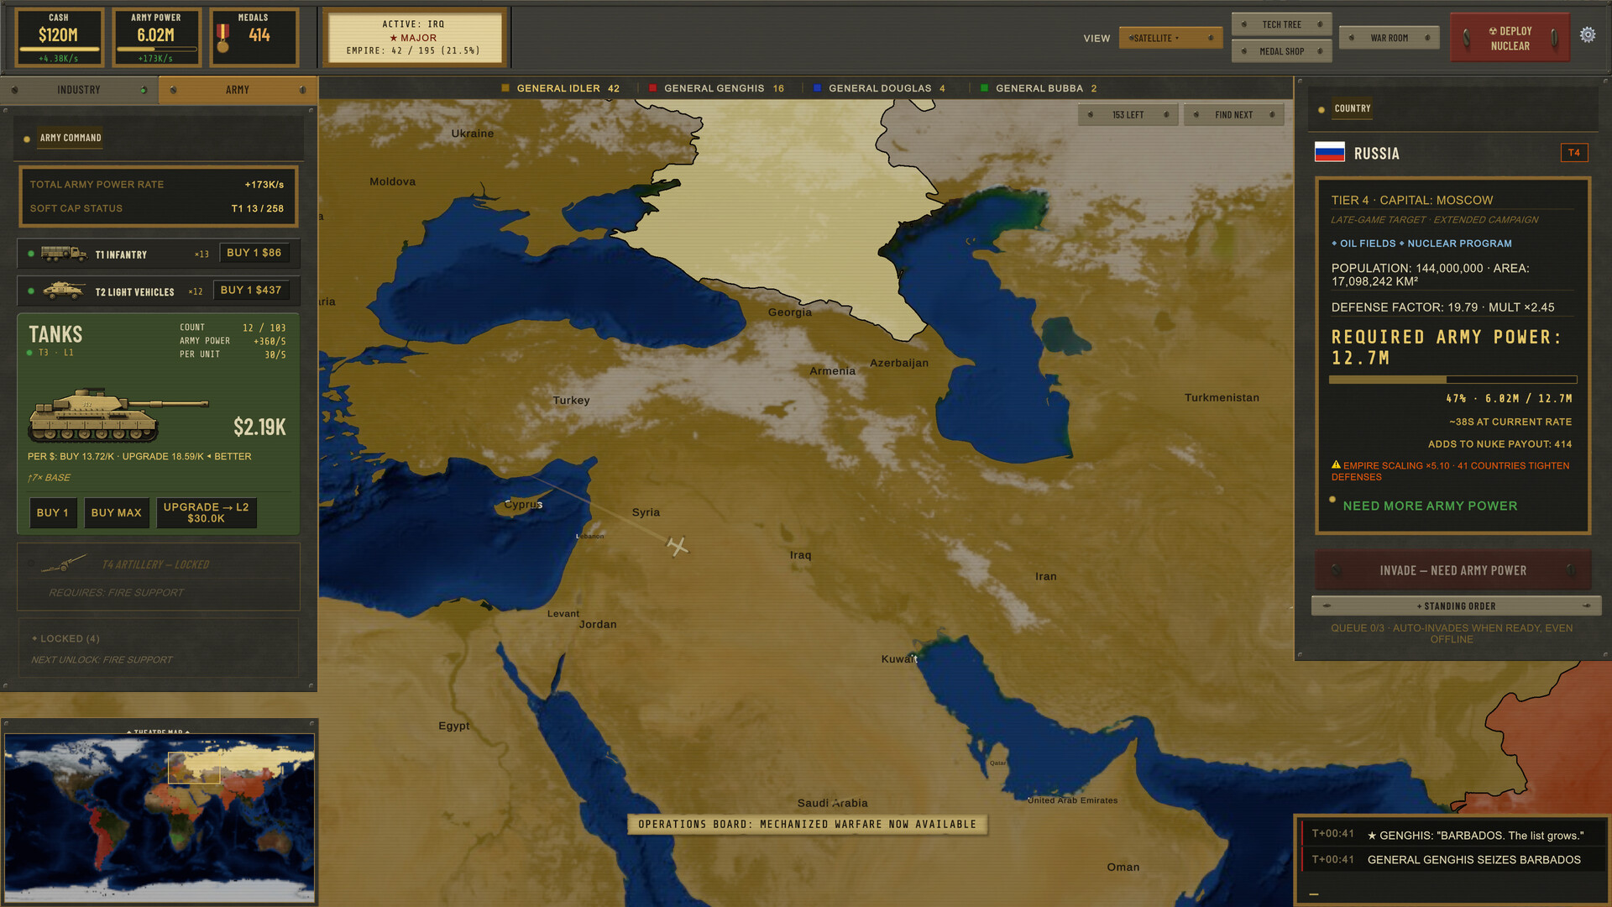Viewport: 1612px width, 907px height.
Task: Click the yellow dot beside Army Command
Action: point(27,139)
